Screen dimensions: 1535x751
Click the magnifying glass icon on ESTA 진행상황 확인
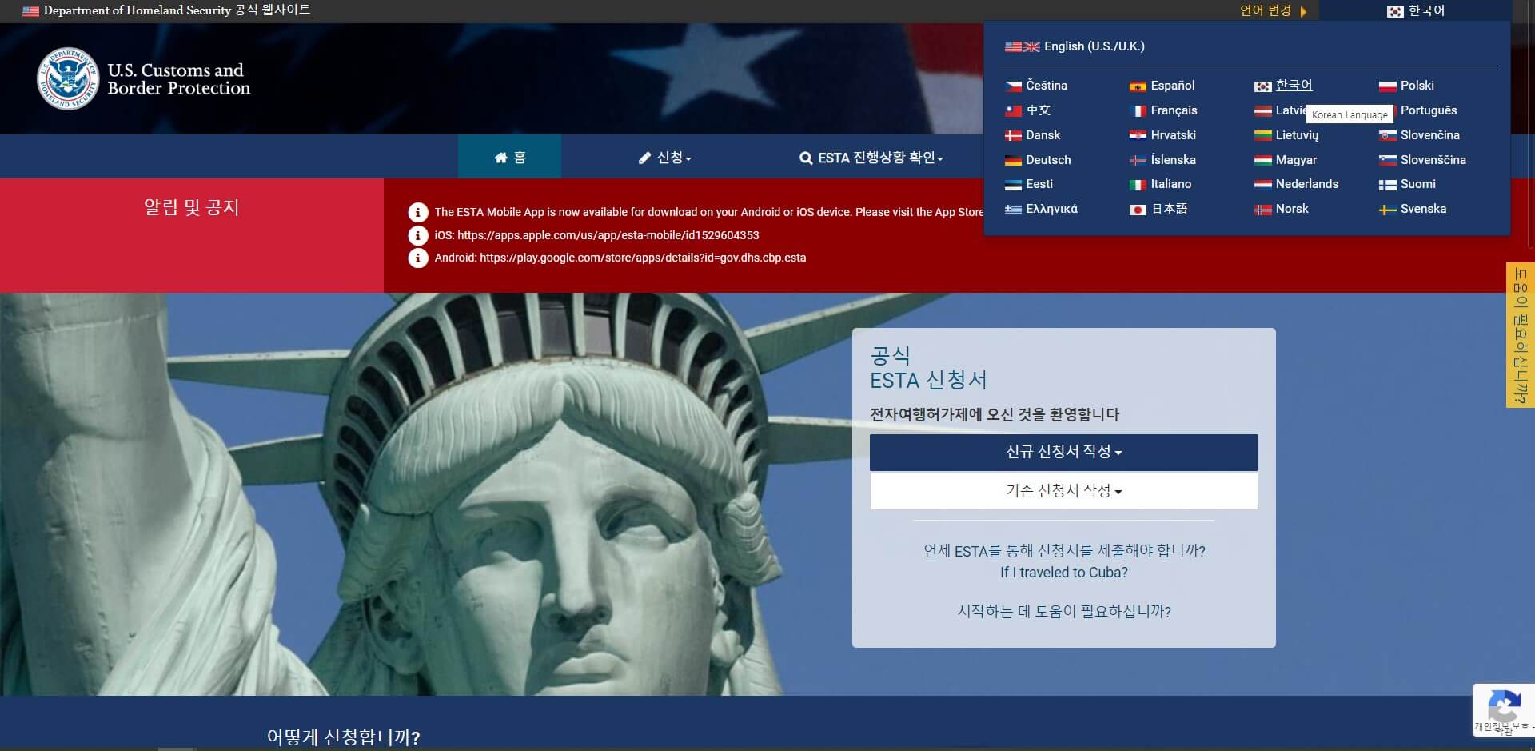pos(806,158)
